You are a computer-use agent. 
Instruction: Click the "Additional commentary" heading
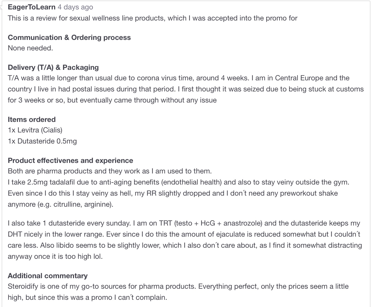pos(47,276)
